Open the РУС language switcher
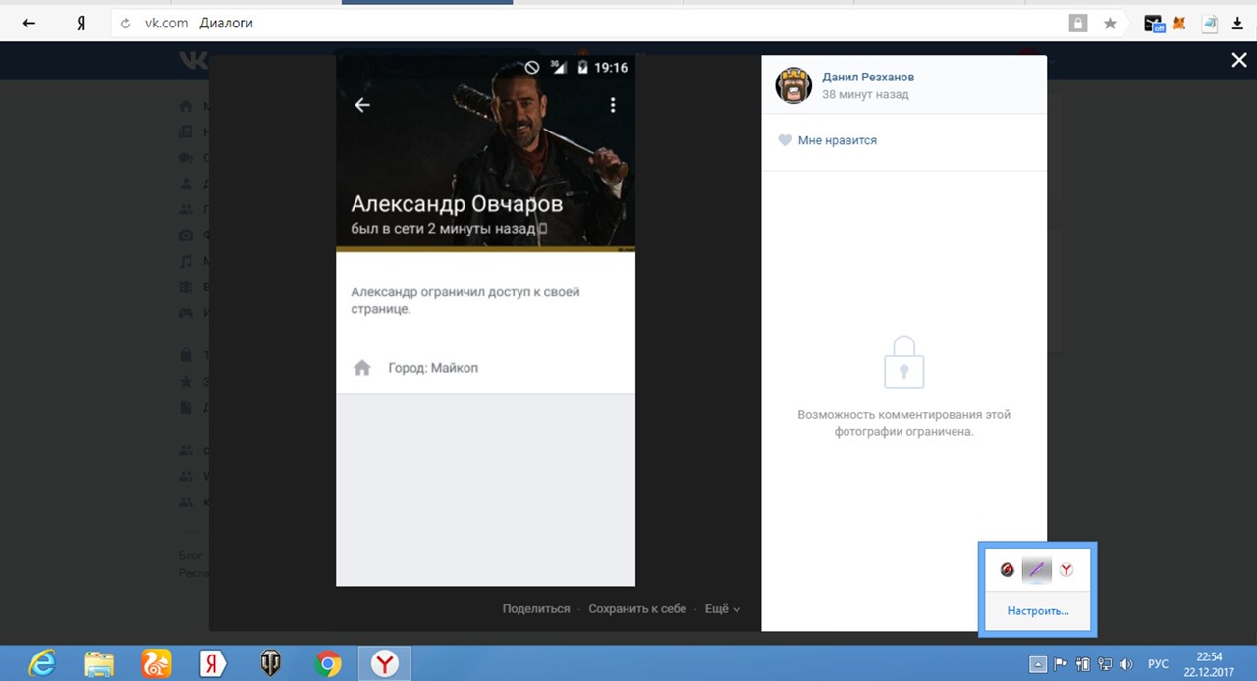Viewport: 1257px width, 681px height. point(1159,664)
